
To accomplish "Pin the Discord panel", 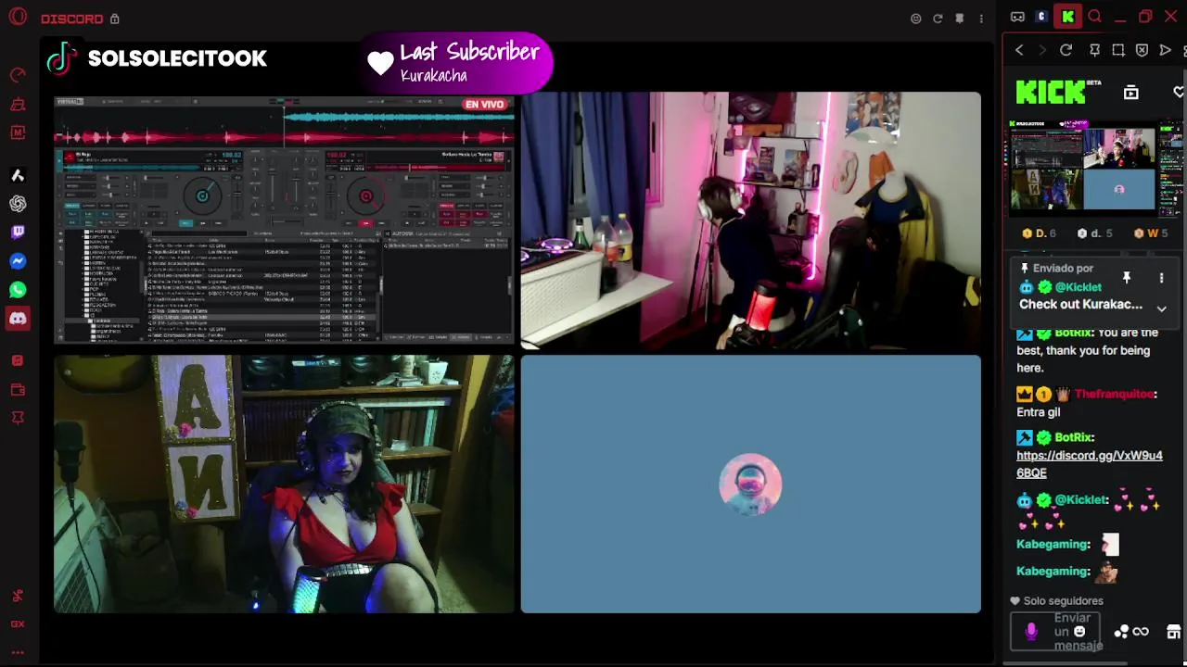I will pyautogui.click(x=960, y=19).
